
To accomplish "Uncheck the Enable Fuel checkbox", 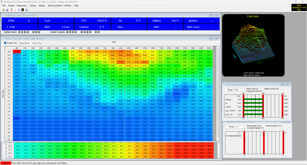I will point(5,43).
